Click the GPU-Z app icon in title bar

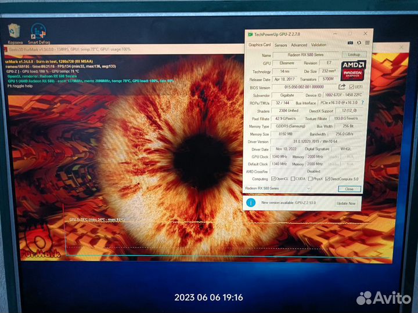[250, 34]
